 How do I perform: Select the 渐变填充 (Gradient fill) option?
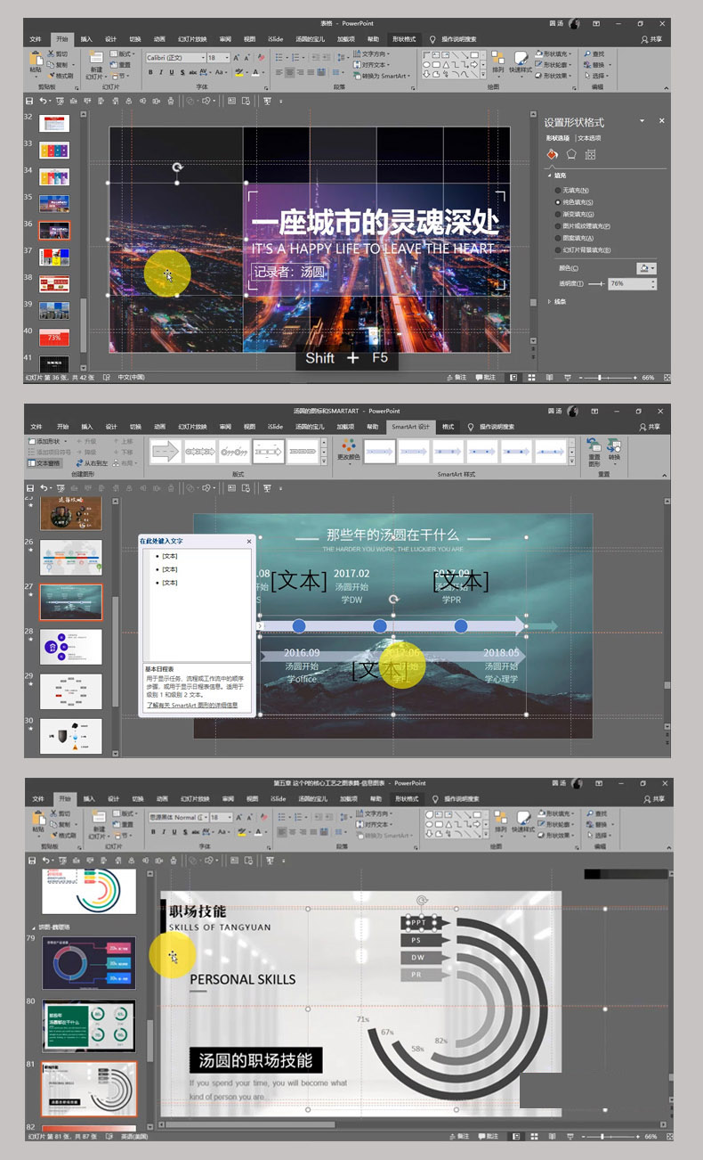coord(558,215)
